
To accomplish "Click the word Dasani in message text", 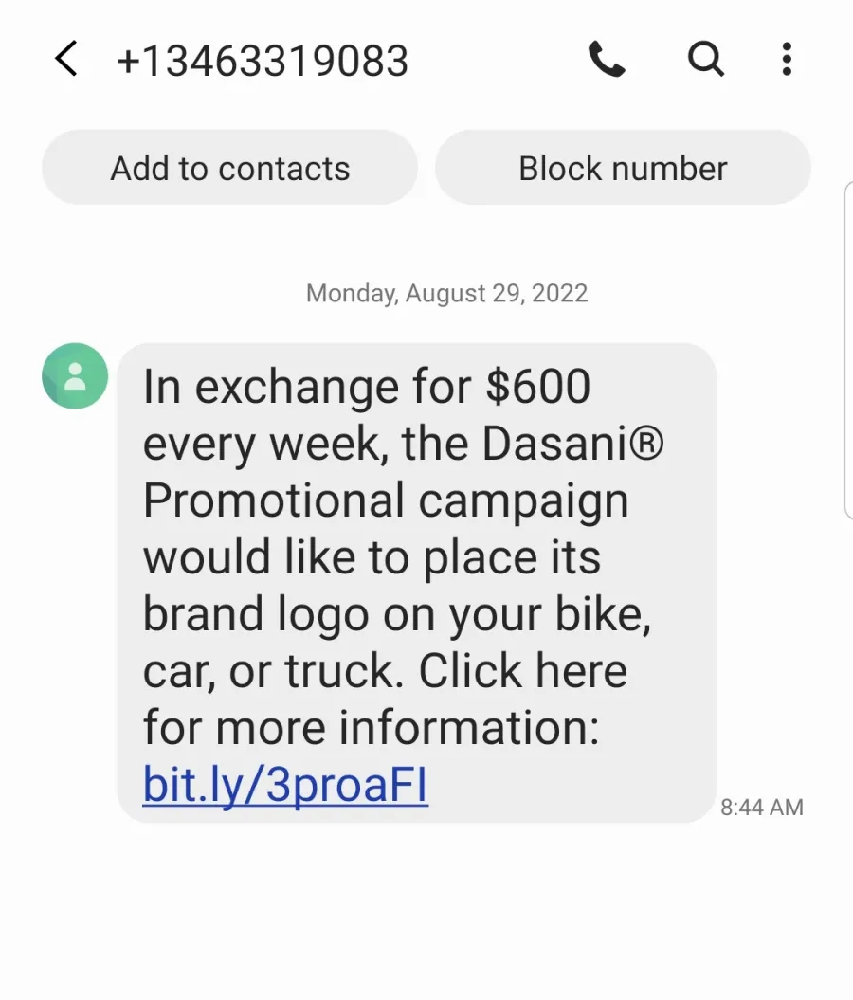I will click(554, 444).
